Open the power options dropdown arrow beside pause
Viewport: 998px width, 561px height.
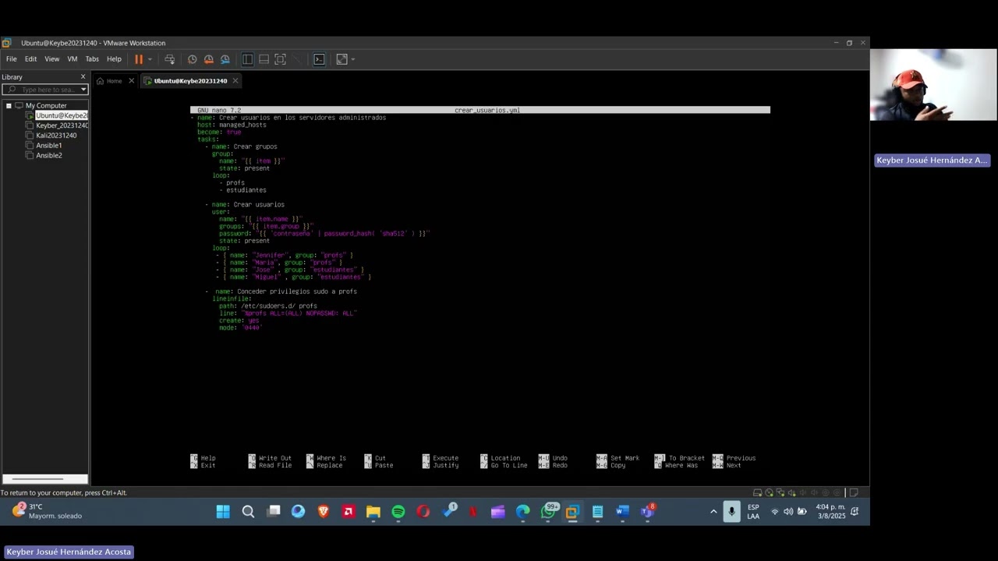pos(150,59)
